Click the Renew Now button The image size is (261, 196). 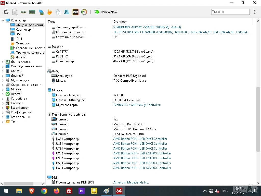tap(106, 12)
